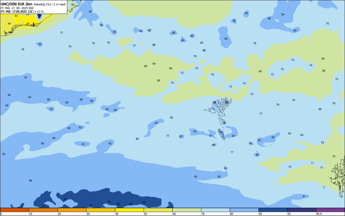This screenshot has width=345, height=216.
Task: Select the pale yellow 50–60 legend swatch
Action: (x=158, y=210)
